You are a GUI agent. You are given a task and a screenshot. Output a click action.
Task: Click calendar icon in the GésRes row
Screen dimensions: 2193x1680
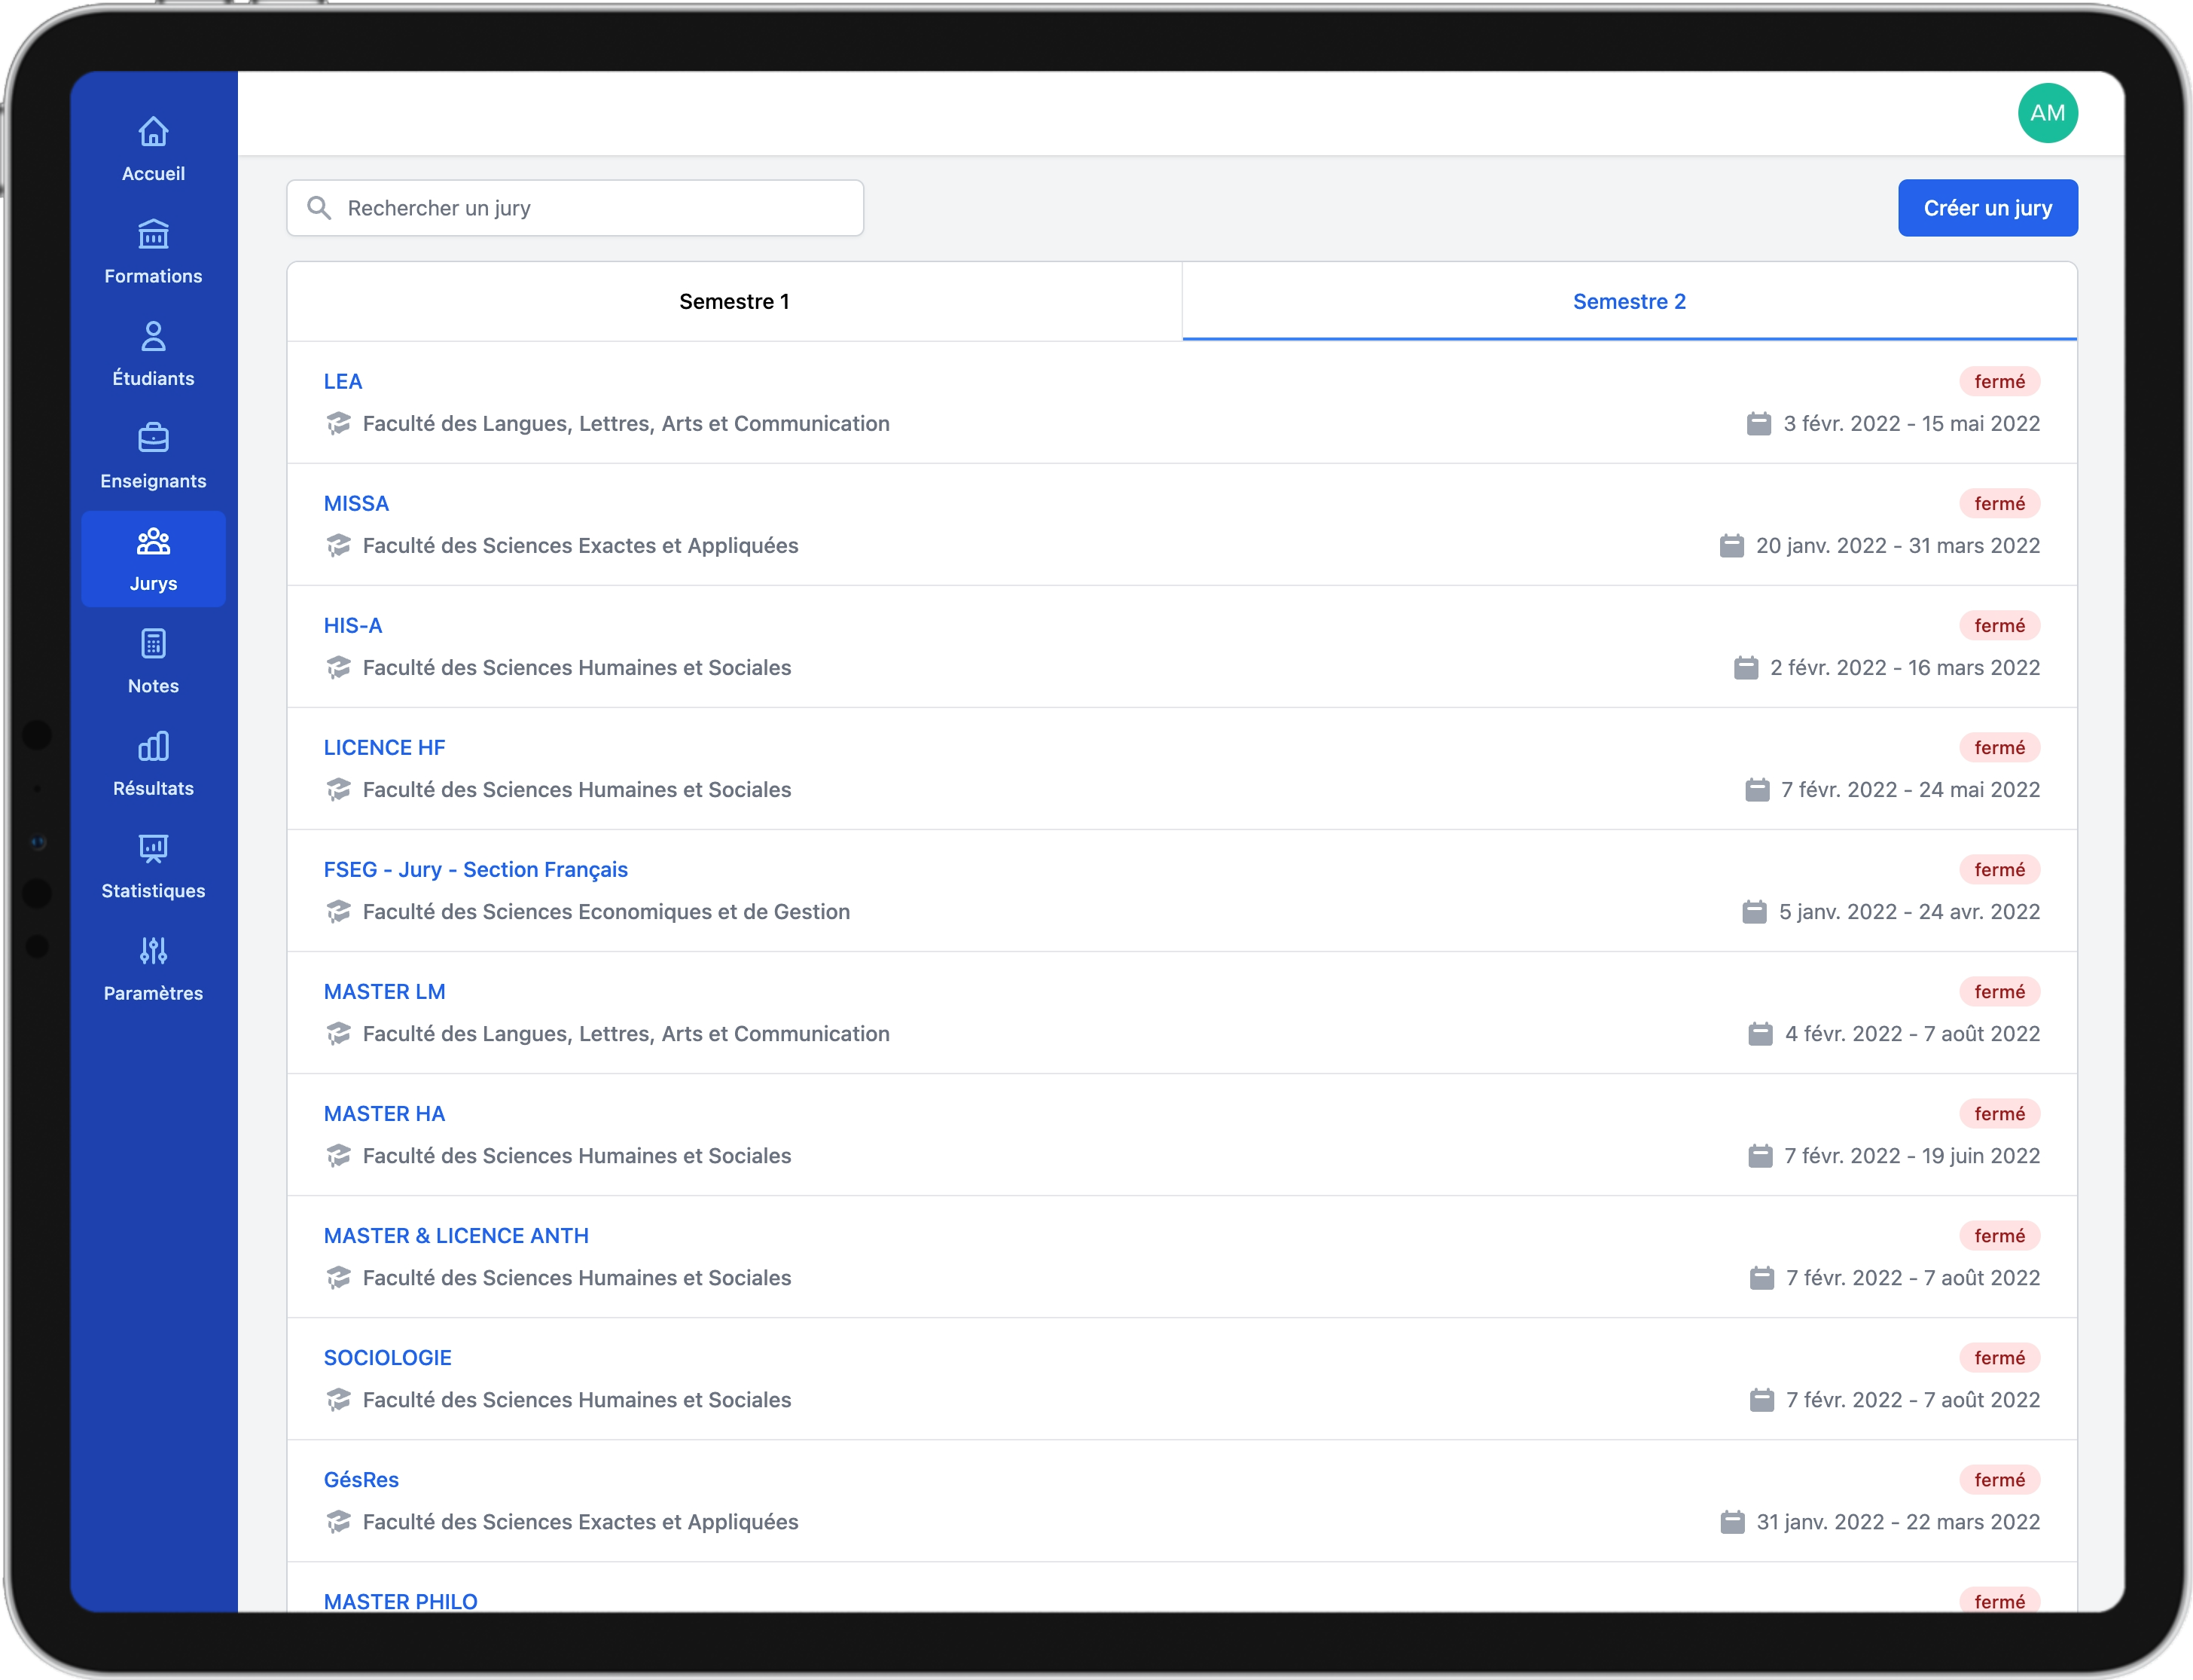tap(1732, 1522)
